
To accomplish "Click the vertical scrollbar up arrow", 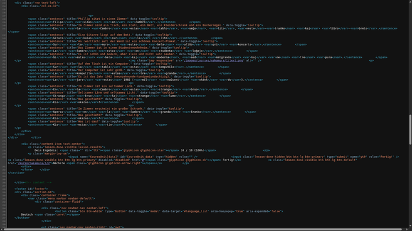I will [410, 1].
